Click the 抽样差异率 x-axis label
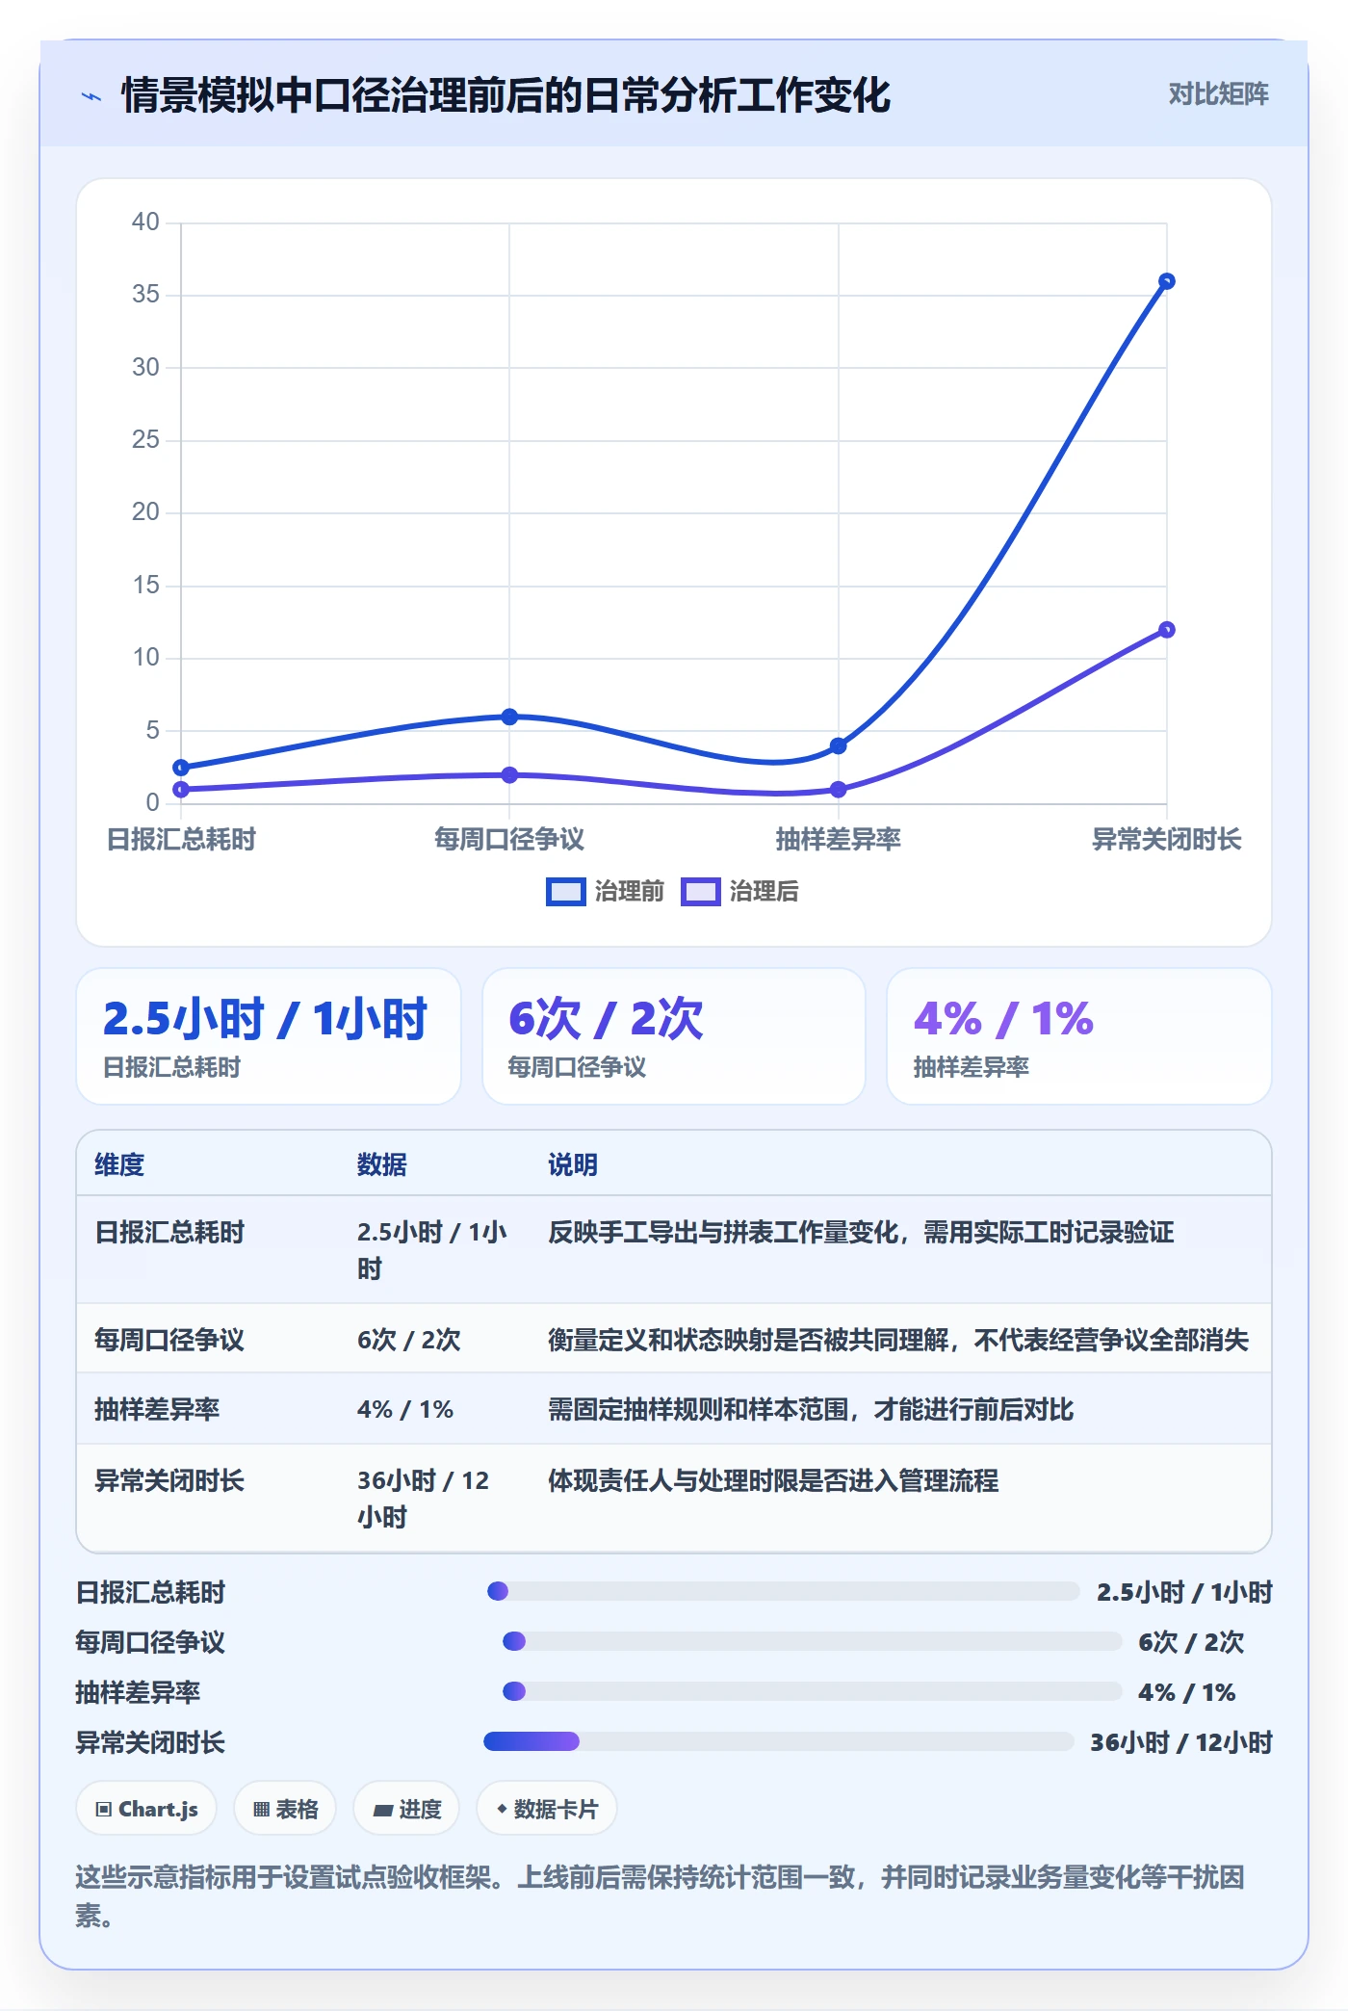This screenshot has width=1348, height=2011. 838,840
